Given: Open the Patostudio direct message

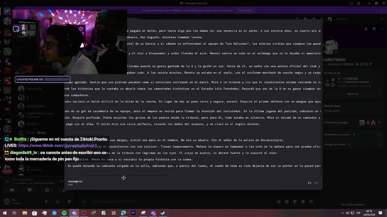Looking at the screenshot, I should (x=34, y=89).
